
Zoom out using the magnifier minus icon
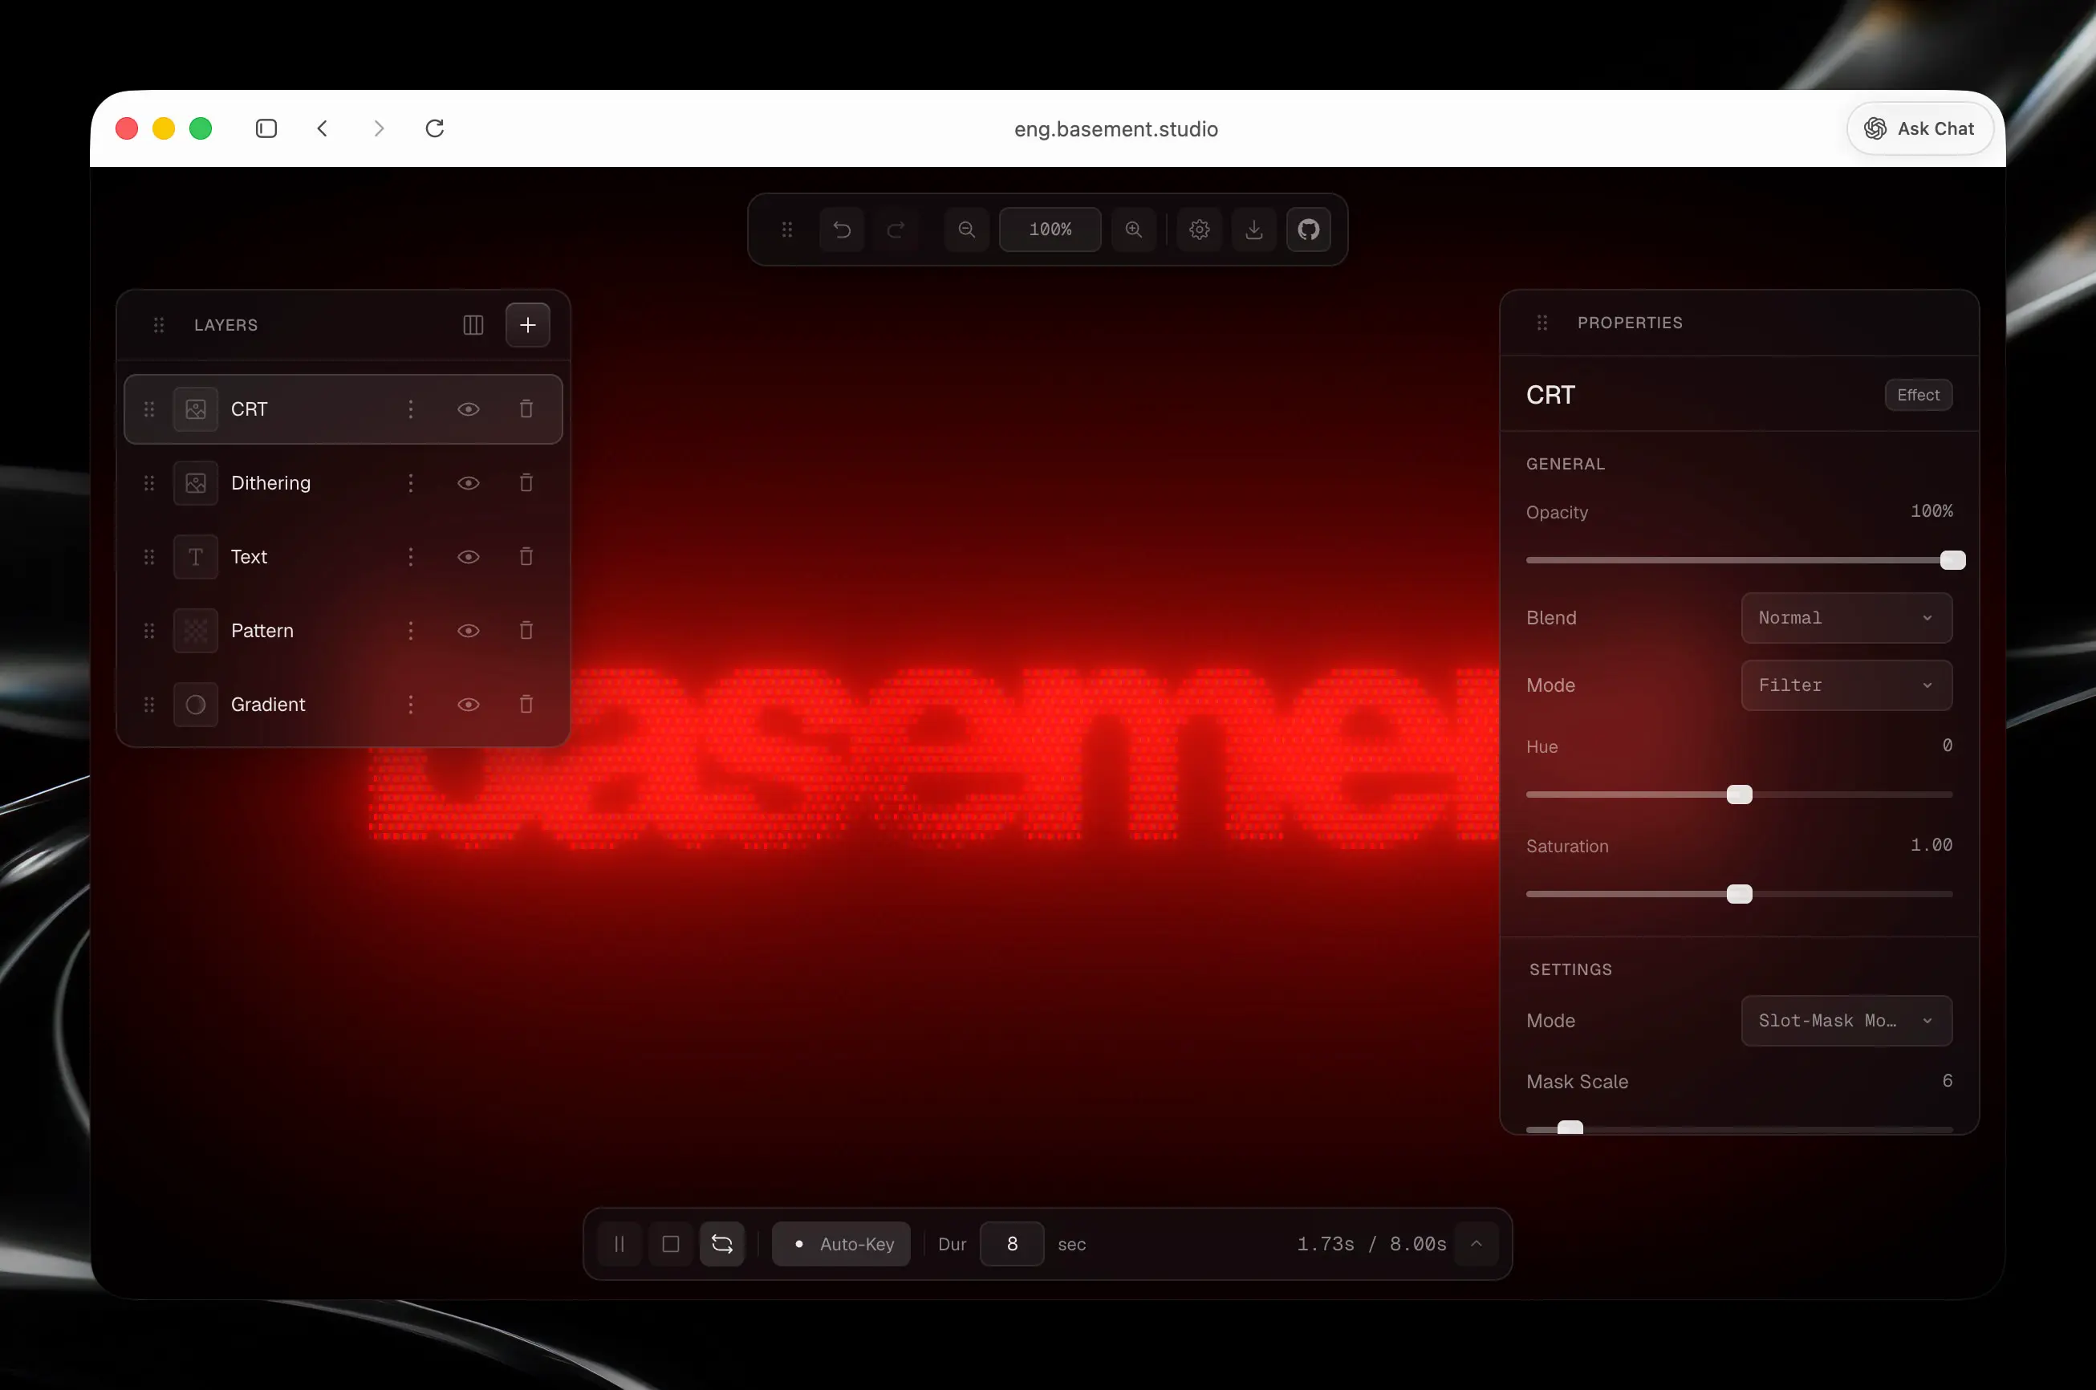click(966, 230)
